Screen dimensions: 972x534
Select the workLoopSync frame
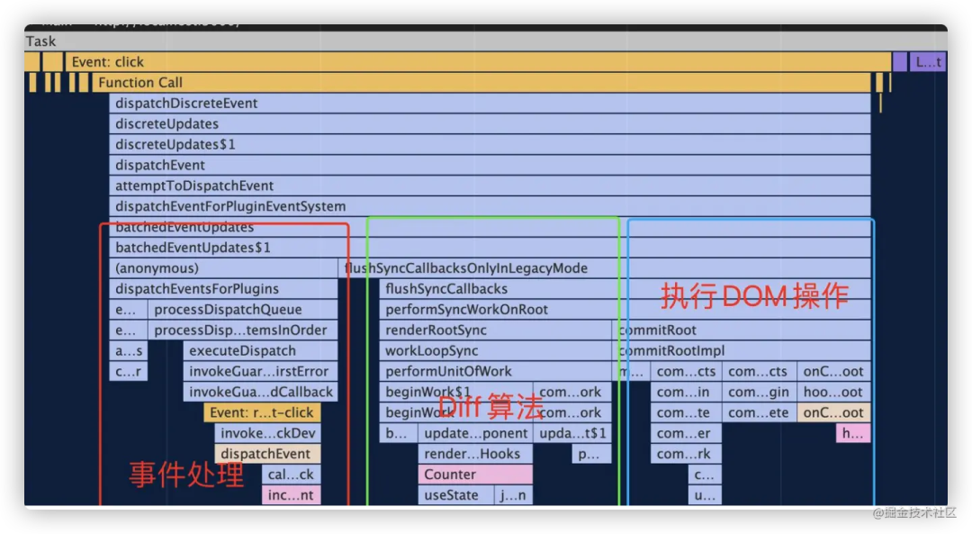(495, 350)
